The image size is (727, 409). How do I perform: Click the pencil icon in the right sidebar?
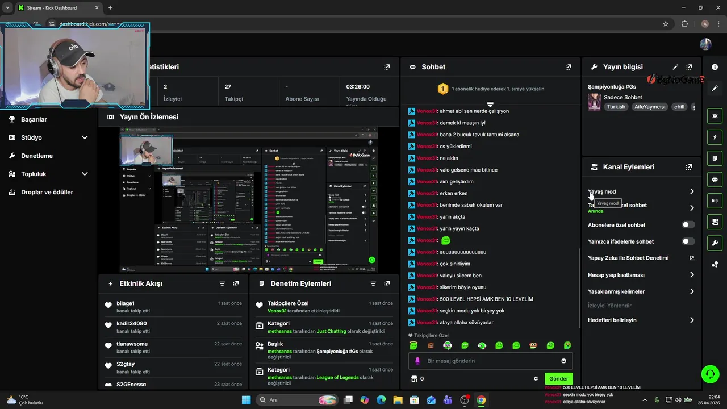[715, 88]
